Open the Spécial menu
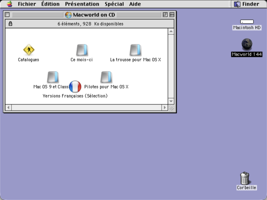 (114, 4)
